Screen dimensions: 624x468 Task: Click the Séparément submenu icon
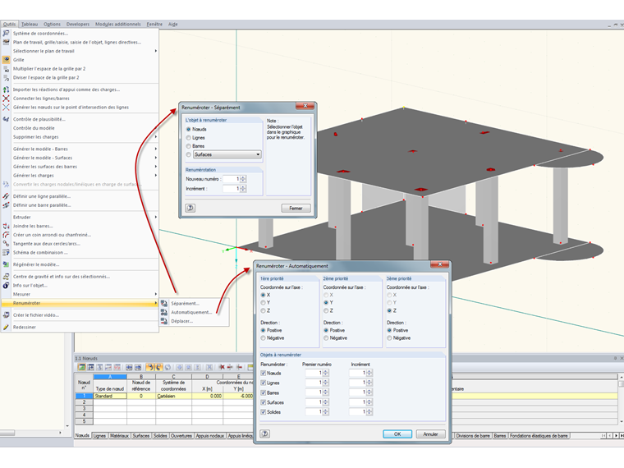pyautogui.click(x=164, y=303)
